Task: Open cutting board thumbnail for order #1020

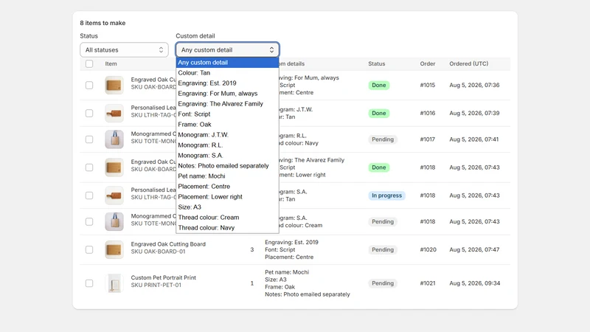Action: coord(114,250)
